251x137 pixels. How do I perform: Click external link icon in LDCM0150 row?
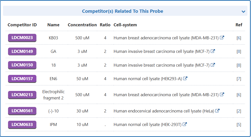click(x=213, y=65)
